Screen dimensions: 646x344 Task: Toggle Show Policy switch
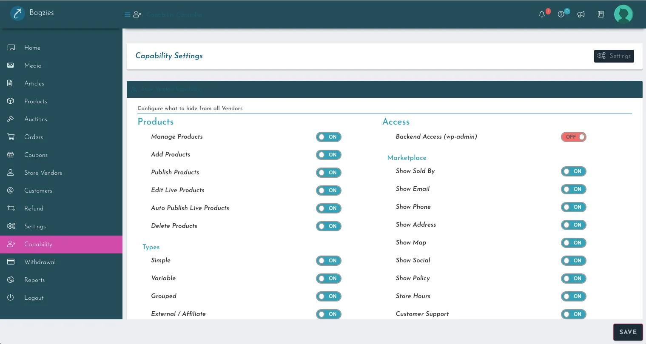pyautogui.click(x=573, y=279)
